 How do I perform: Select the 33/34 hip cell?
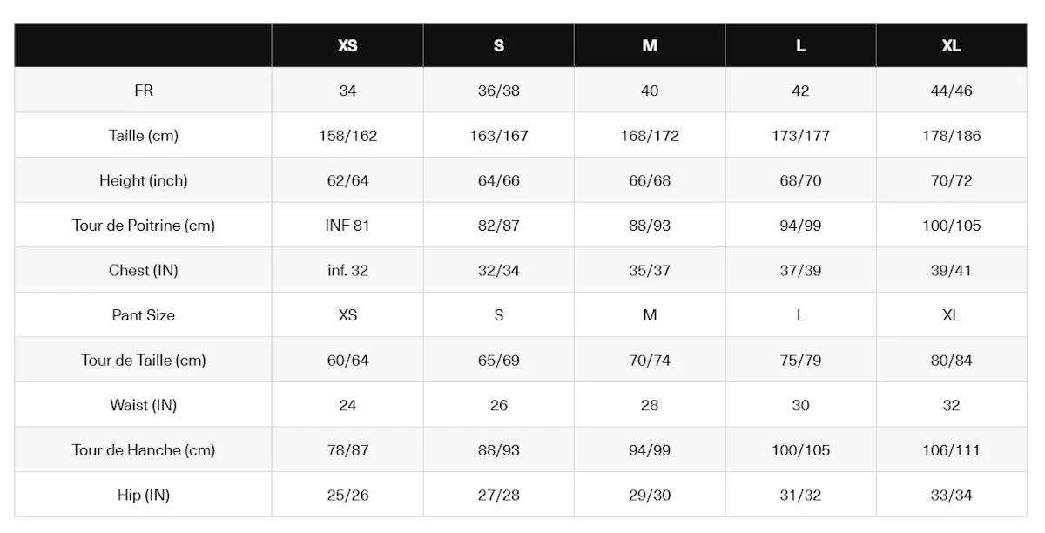click(x=951, y=495)
